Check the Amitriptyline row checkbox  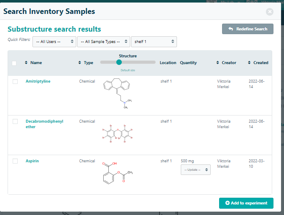pyautogui.click(x=15, y=81)
